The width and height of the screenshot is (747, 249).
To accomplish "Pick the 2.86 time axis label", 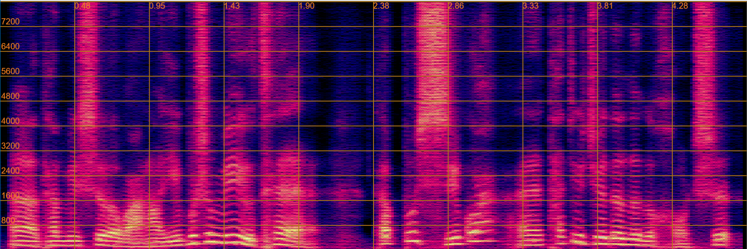I will coord(456,6).
